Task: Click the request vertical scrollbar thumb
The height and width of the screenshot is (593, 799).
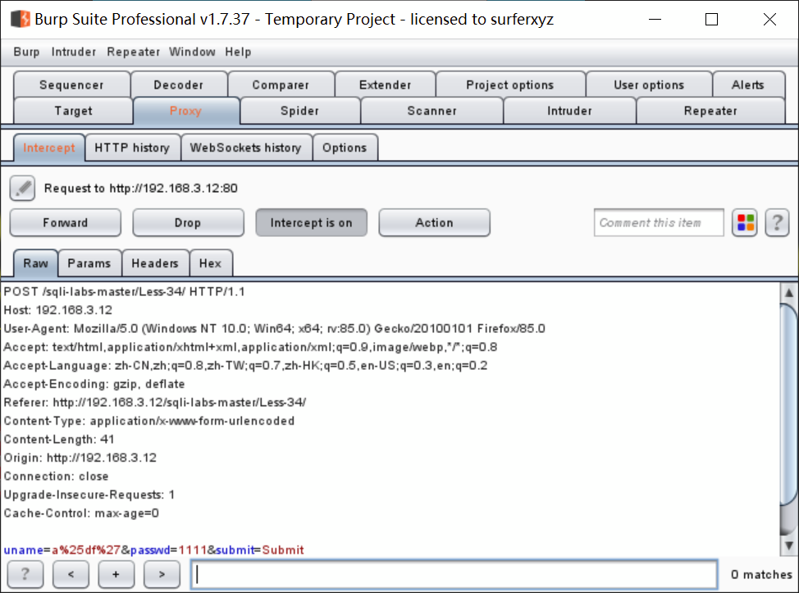Action: tap(789, 405)
